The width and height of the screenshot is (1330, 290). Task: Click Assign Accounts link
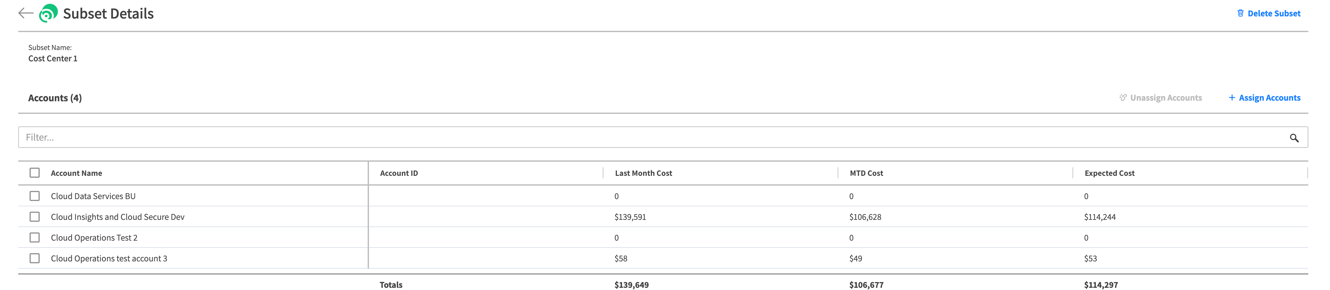[x=1269, y=98]
